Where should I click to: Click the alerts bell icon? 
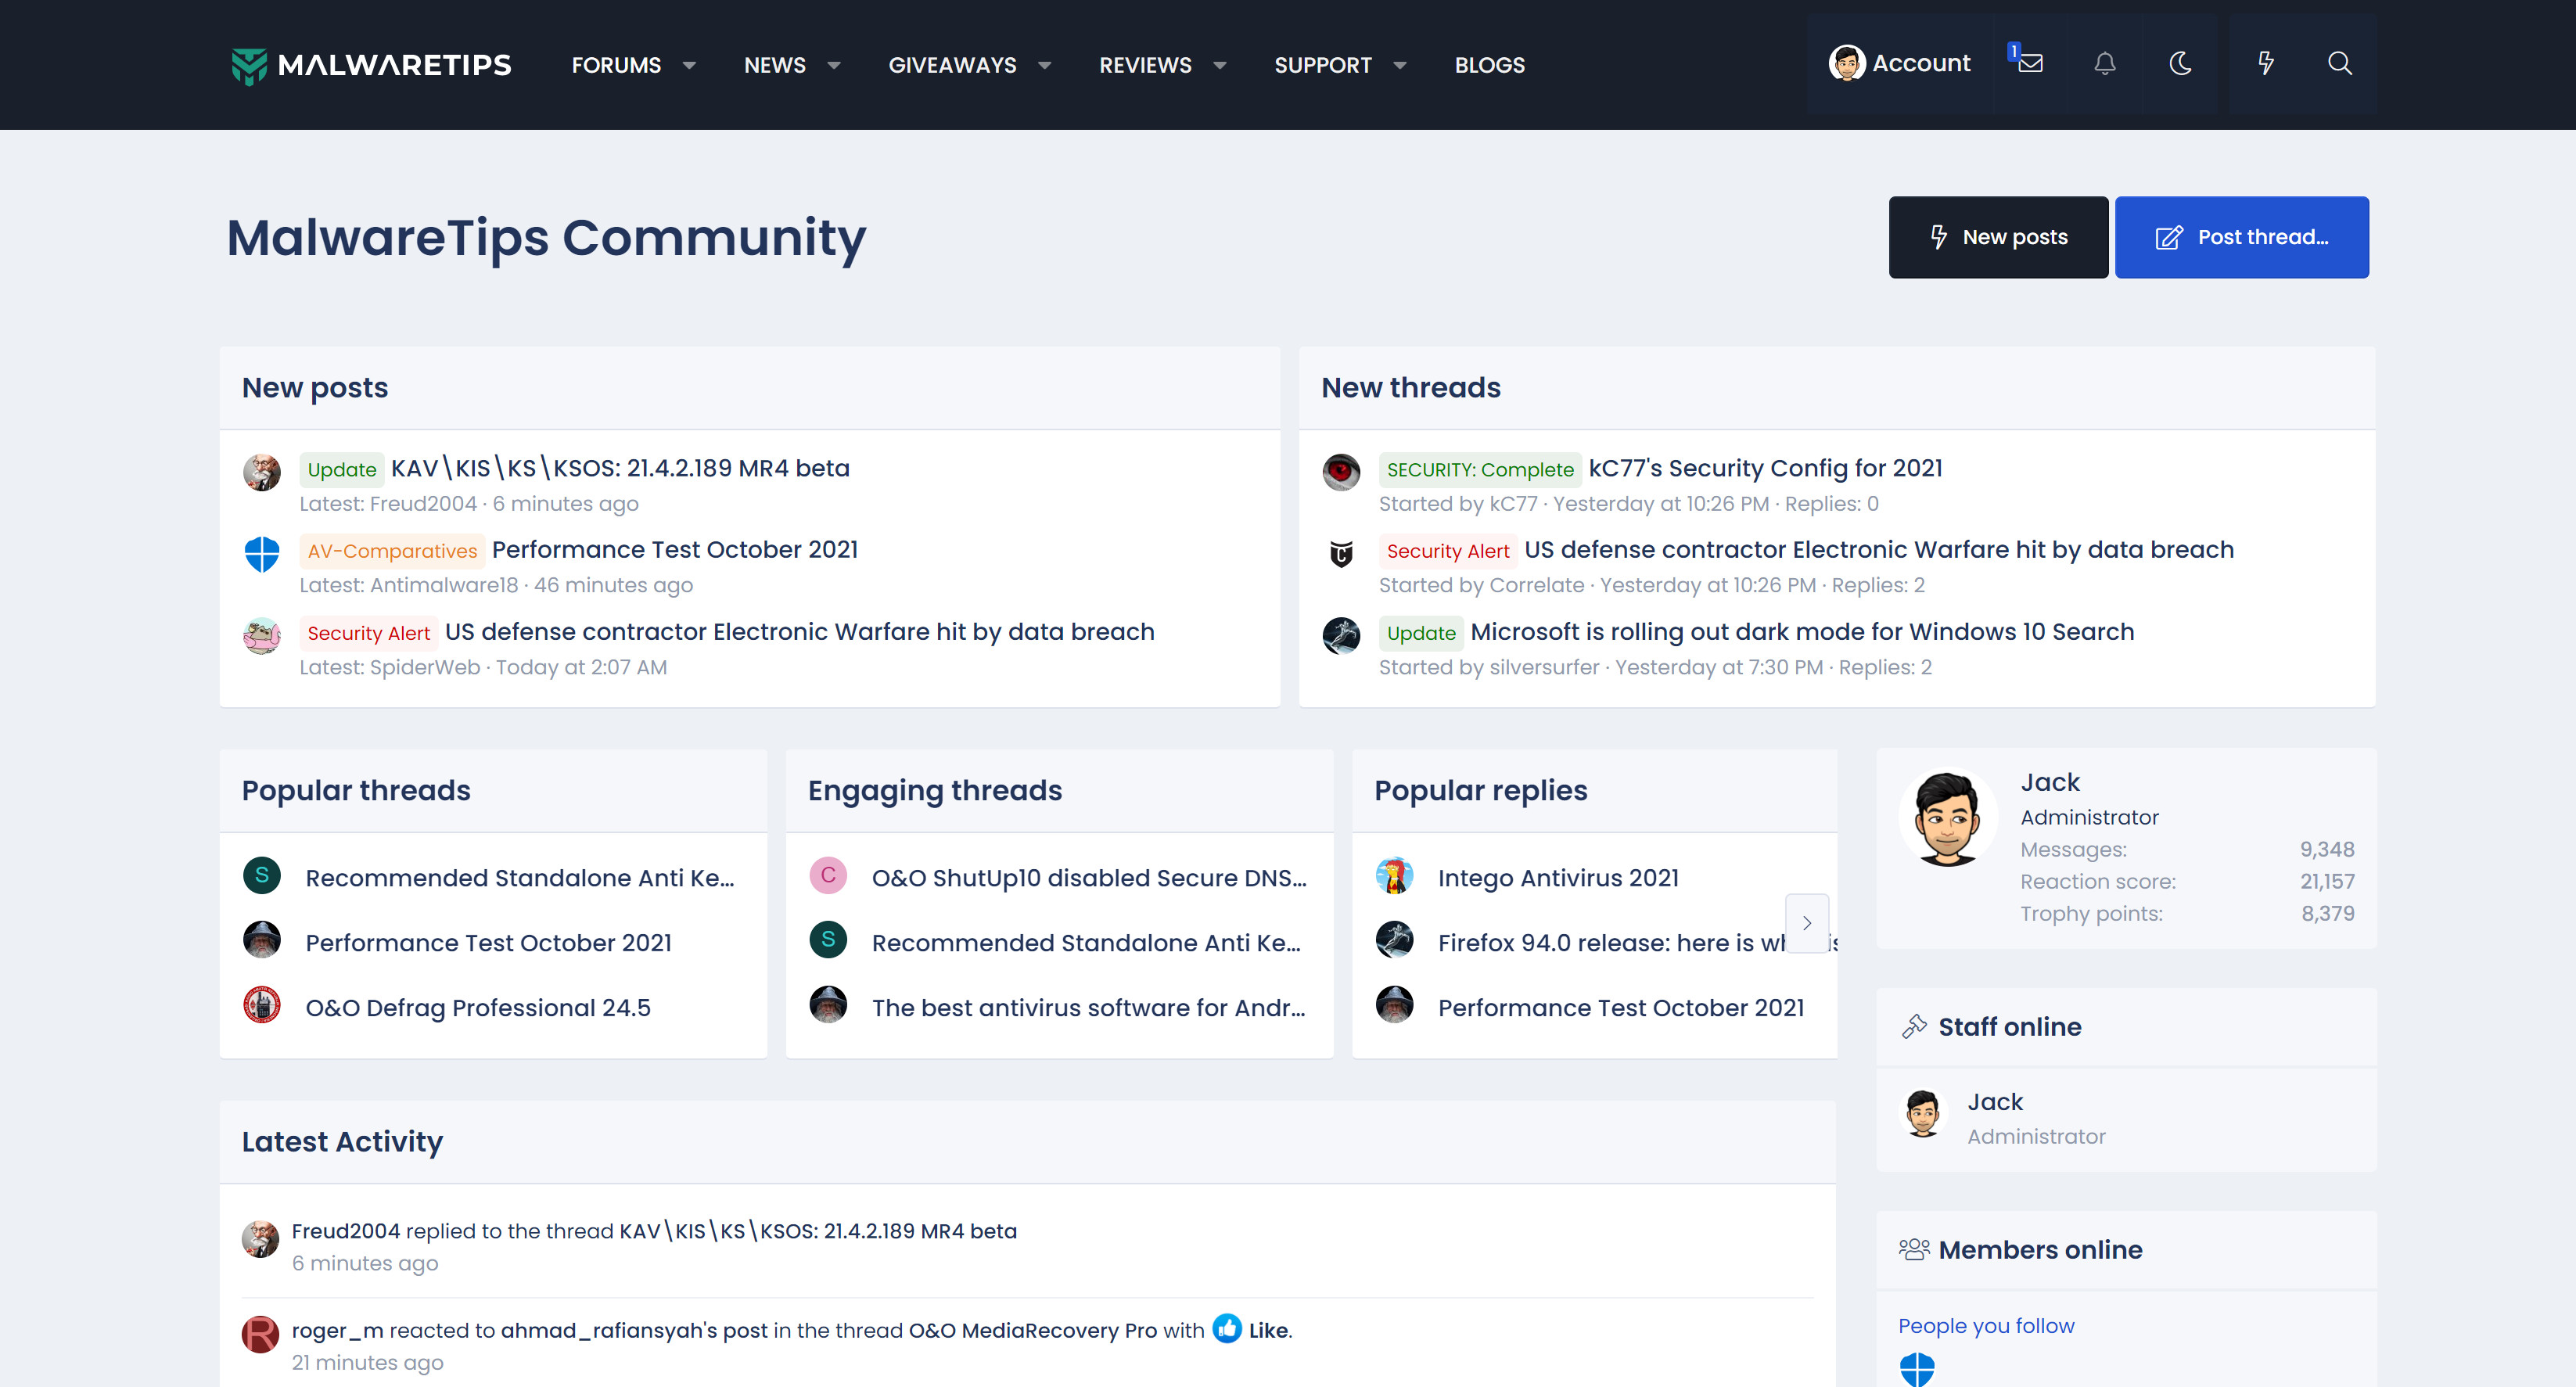click(2104, 64)
